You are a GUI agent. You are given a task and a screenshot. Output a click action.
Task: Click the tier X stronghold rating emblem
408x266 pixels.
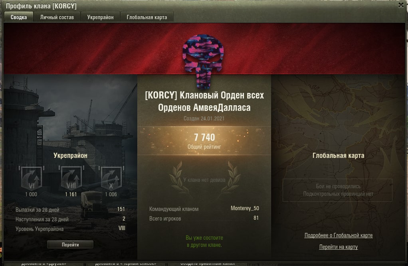(111, 178)
